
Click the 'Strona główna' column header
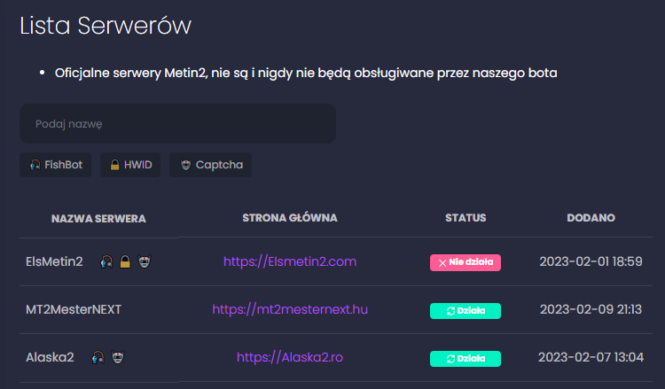point(290,218)
